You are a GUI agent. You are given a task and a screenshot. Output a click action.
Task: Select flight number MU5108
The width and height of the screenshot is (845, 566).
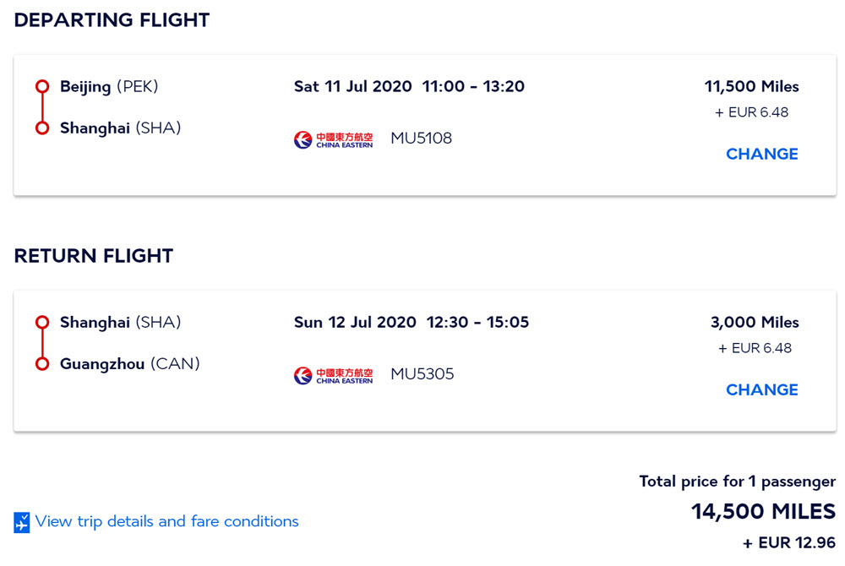coord(421,139)
